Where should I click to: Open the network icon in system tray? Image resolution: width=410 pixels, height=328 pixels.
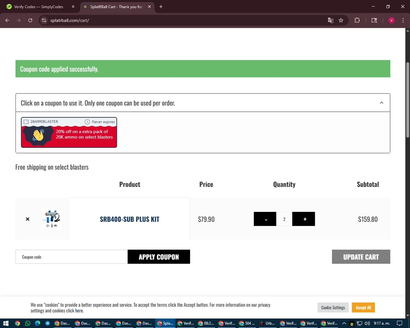pos(359,323)
